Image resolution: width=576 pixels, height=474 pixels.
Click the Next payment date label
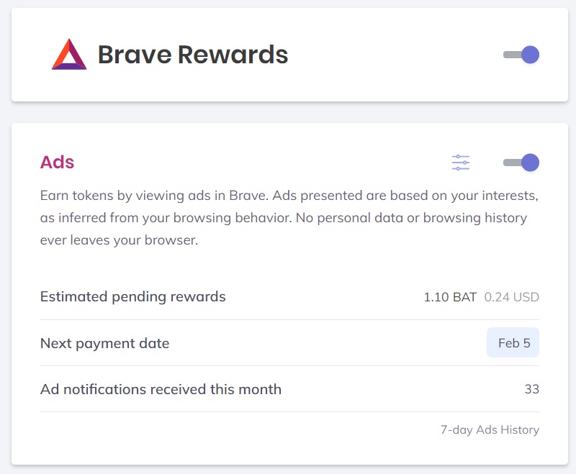(x=104, y=343)
